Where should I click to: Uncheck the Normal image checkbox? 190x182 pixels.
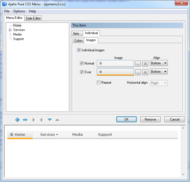pyautogui.click(x=82, y=63)
